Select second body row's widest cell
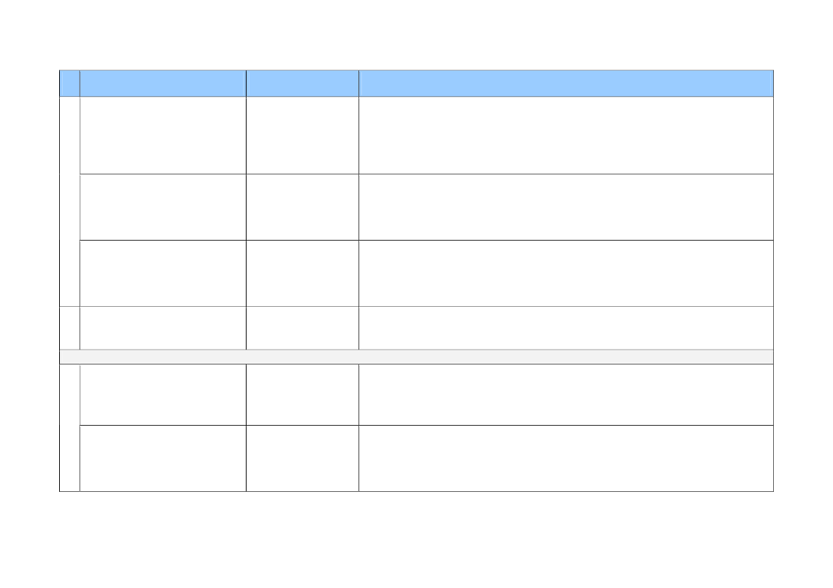This screenshot has width=833, height=588. pyautogui.click(x=566, y=207)
